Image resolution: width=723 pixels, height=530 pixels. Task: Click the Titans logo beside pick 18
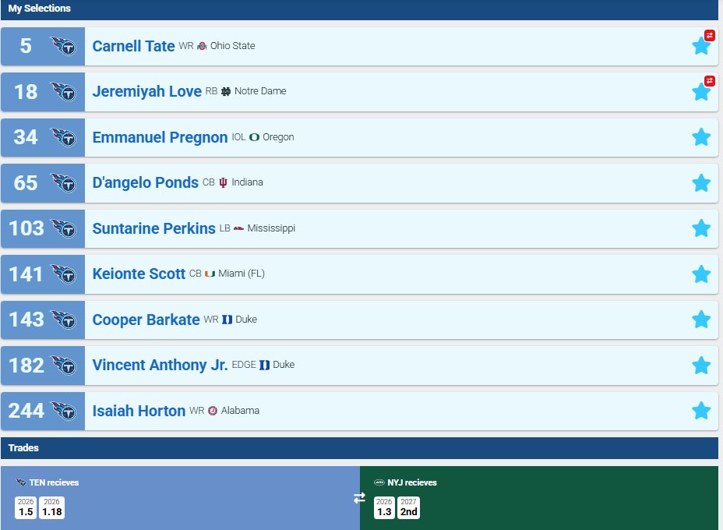63,92
